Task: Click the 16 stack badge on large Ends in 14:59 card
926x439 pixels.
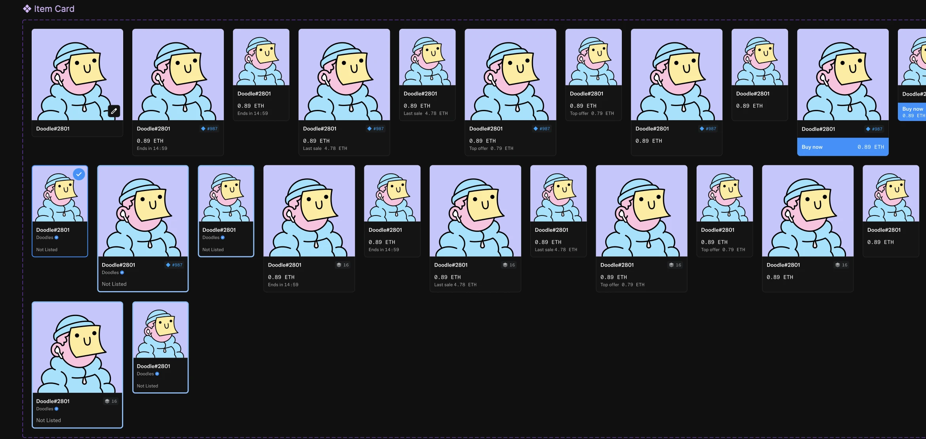Action: coord(343,265)
